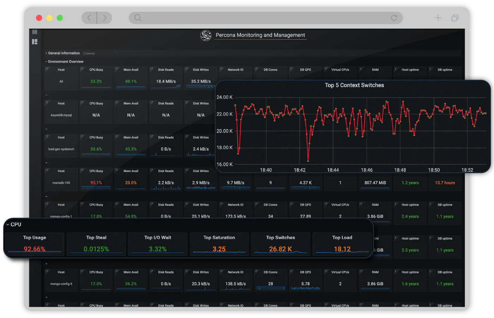Click the row chevron below the AzureDB-mysql row

46,129
